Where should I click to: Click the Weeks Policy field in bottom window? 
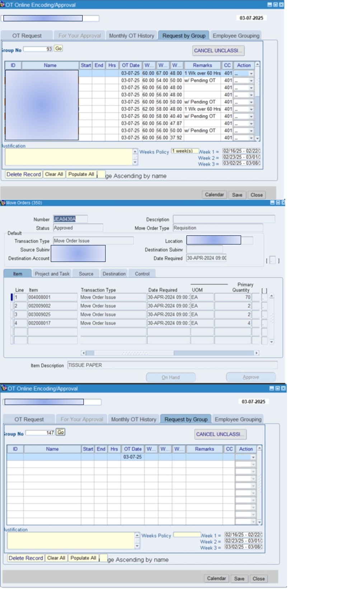(x=187, y=535)
